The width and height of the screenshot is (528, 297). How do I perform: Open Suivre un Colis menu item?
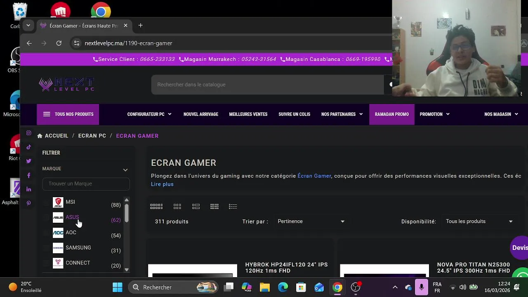click(294, 114)
